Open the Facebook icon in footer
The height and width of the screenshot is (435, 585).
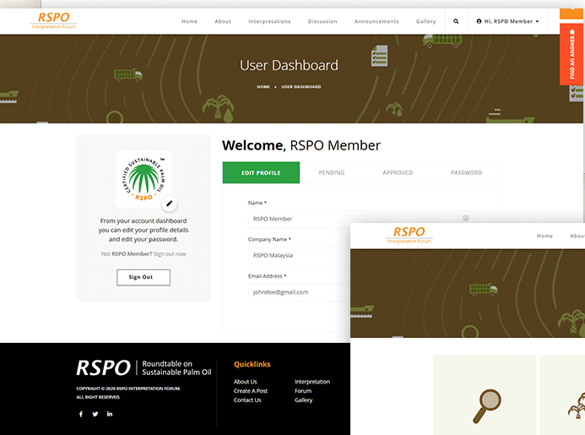pos(81,414)
